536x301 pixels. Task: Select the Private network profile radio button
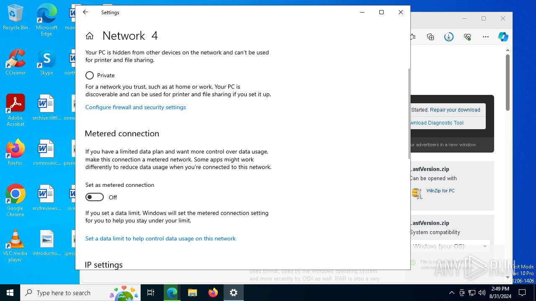(x=90, y=75)
